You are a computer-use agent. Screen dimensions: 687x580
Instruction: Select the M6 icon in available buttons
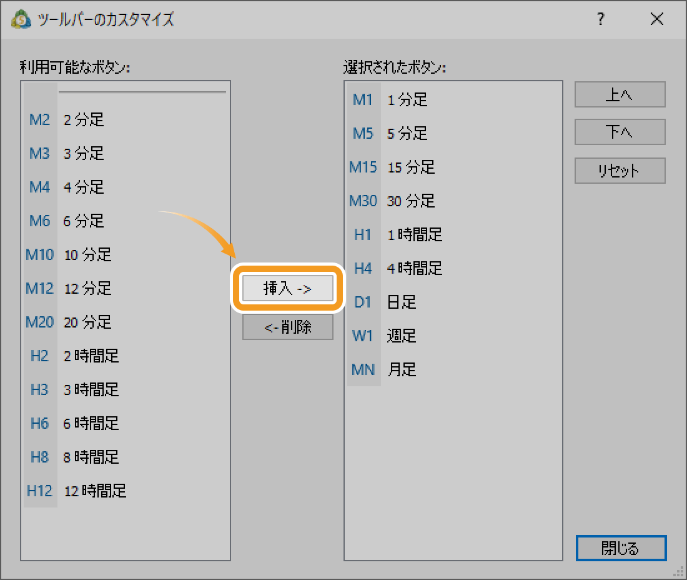click(x=40, y=221)
